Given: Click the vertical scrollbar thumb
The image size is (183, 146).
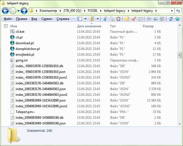Looking at the screenshot, I should (179, 55).
